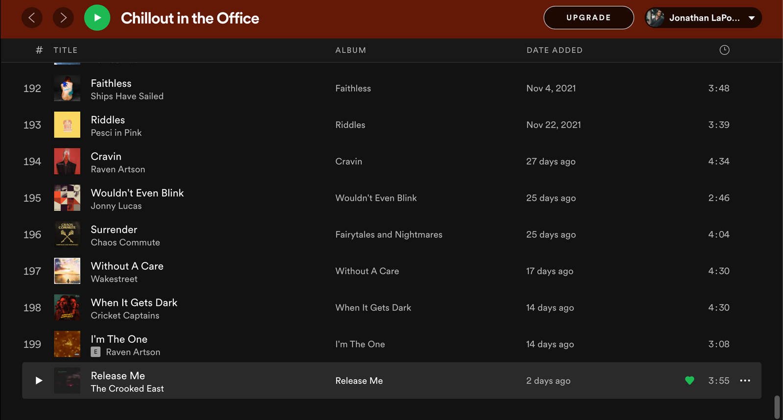
Task: Sort tracks by the duration clock icon
Action: click(724, 50)
